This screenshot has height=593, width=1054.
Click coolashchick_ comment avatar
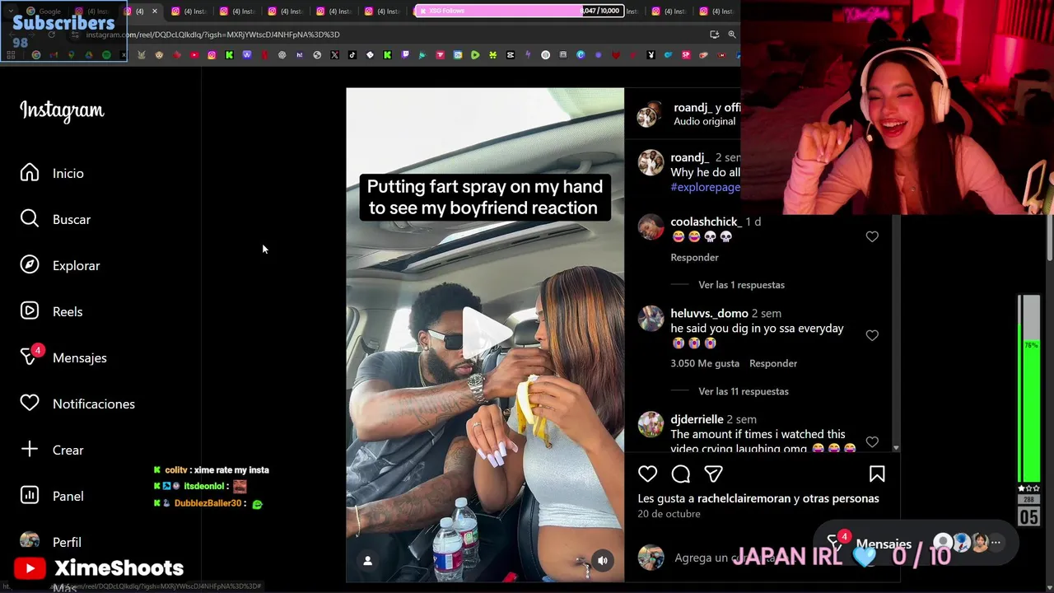pyautogui.click(x=651, y=227)
